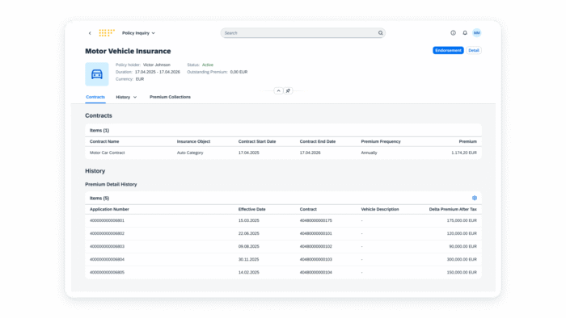Viewport: 566px width, 318px height.
Task: Click the Effective Date column header
Action: click(x=251, y=209)
